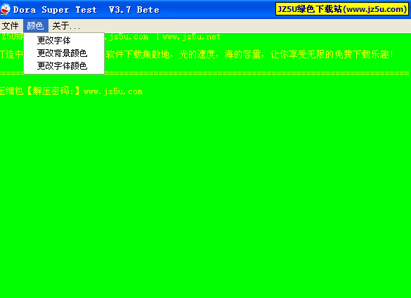Close the open 颜色 menu
This screenshot has height=298, width=411.
pos(35,26)
